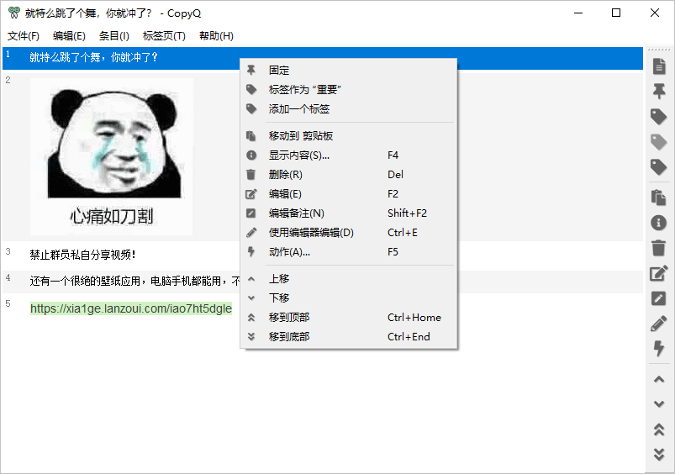Screen dimensions: 675x474
Task: Minimize the CopyQ window
Action: (578, 13)
